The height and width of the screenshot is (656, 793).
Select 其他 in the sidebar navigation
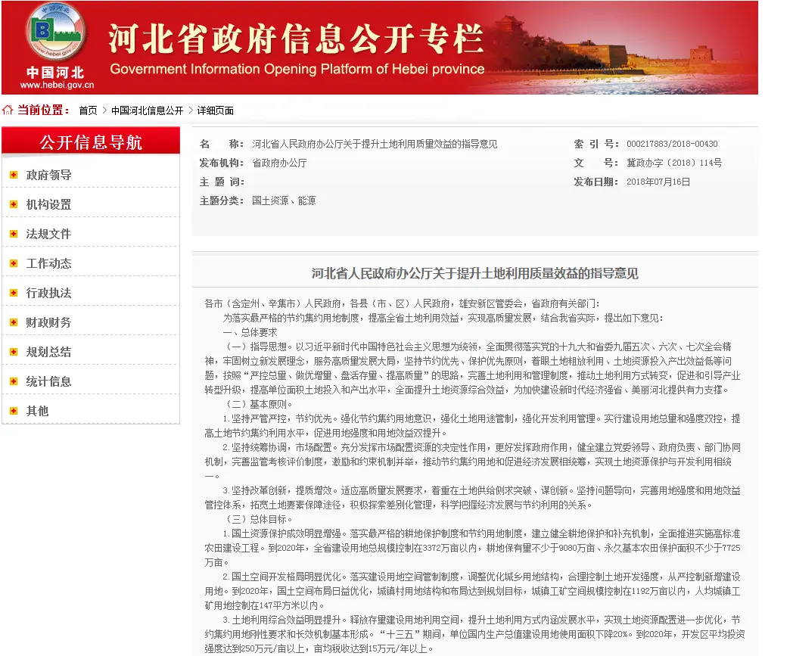[x=37, y=411]
